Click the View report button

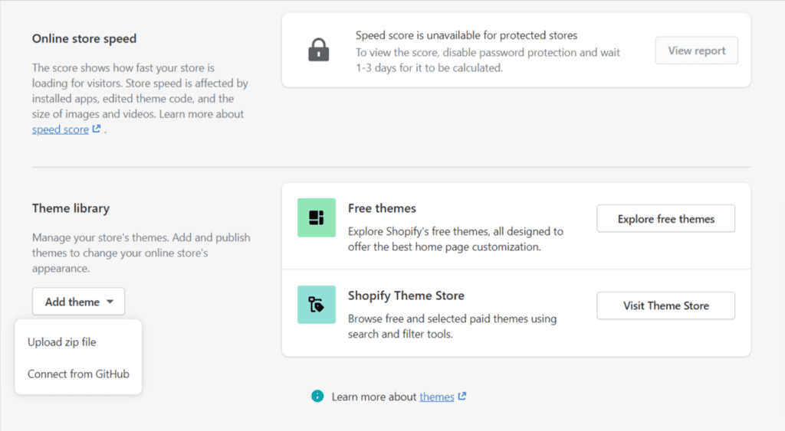click(x=696, y=51)
